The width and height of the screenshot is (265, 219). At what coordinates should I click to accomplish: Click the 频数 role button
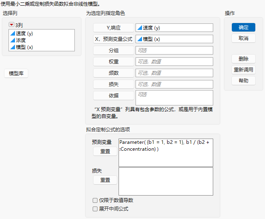click(x=114, y=73)
